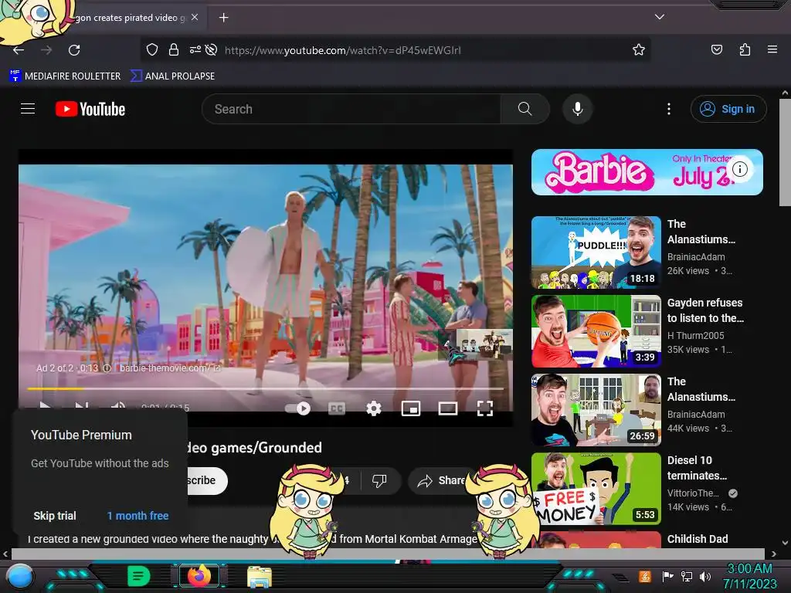Open Gayden refuses to listen video title
The width and height of the screenshot is (791, 593).
(705, 310)
